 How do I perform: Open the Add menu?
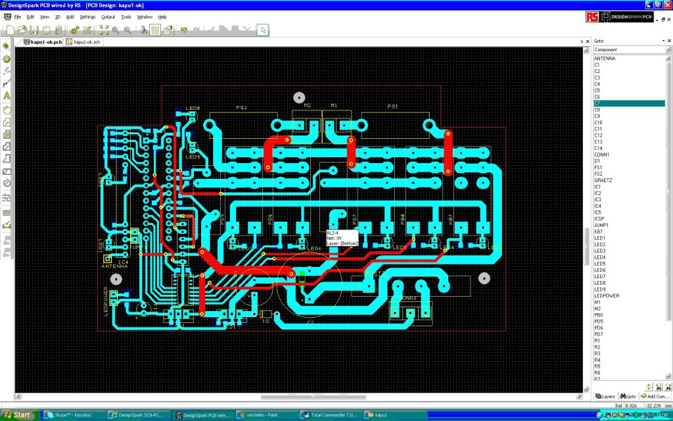coord(70,16)
